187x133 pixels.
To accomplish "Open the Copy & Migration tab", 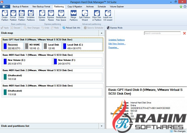I will (75, 7).
